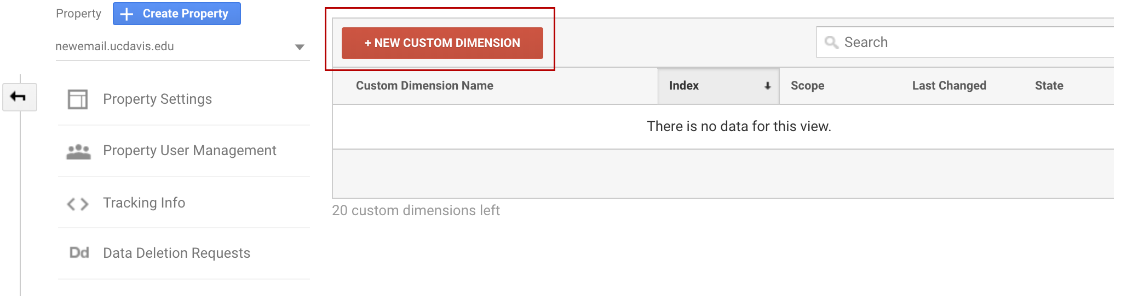Click the Tracking Info code brackets icon
Image resolution: width=1127 pixels, height=296 pixels.
tap(78, 204)
